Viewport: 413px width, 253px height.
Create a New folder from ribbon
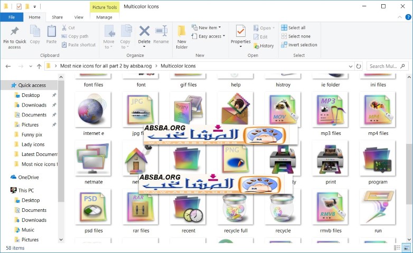[x=182, y=37]
